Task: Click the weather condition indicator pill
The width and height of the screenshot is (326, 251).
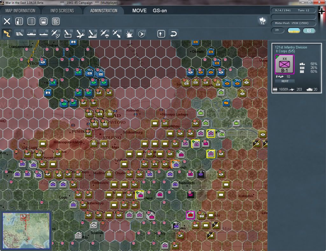Action: (x=294, y=30)
